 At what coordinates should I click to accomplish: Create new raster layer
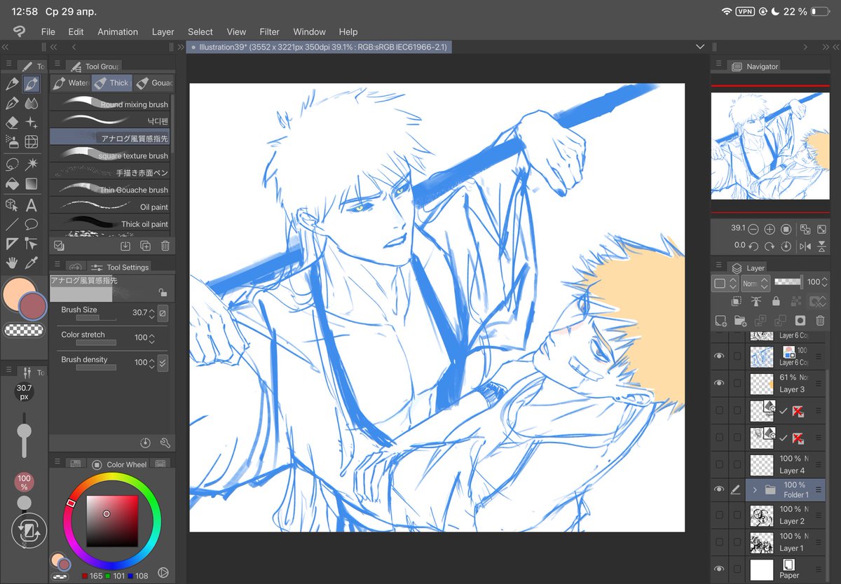pyautogui.click(x=720, y=321)
